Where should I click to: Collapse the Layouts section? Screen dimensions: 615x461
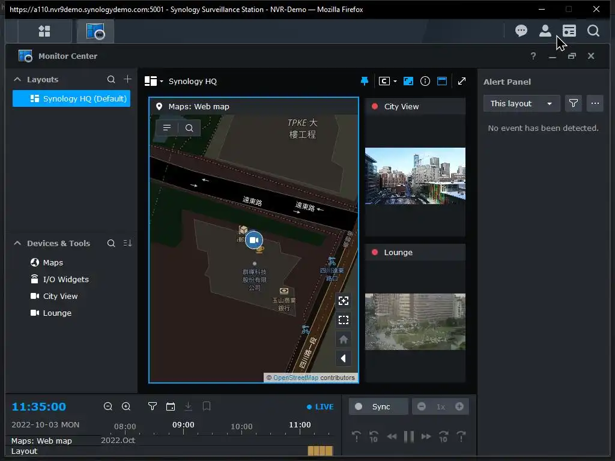[17, 79]
